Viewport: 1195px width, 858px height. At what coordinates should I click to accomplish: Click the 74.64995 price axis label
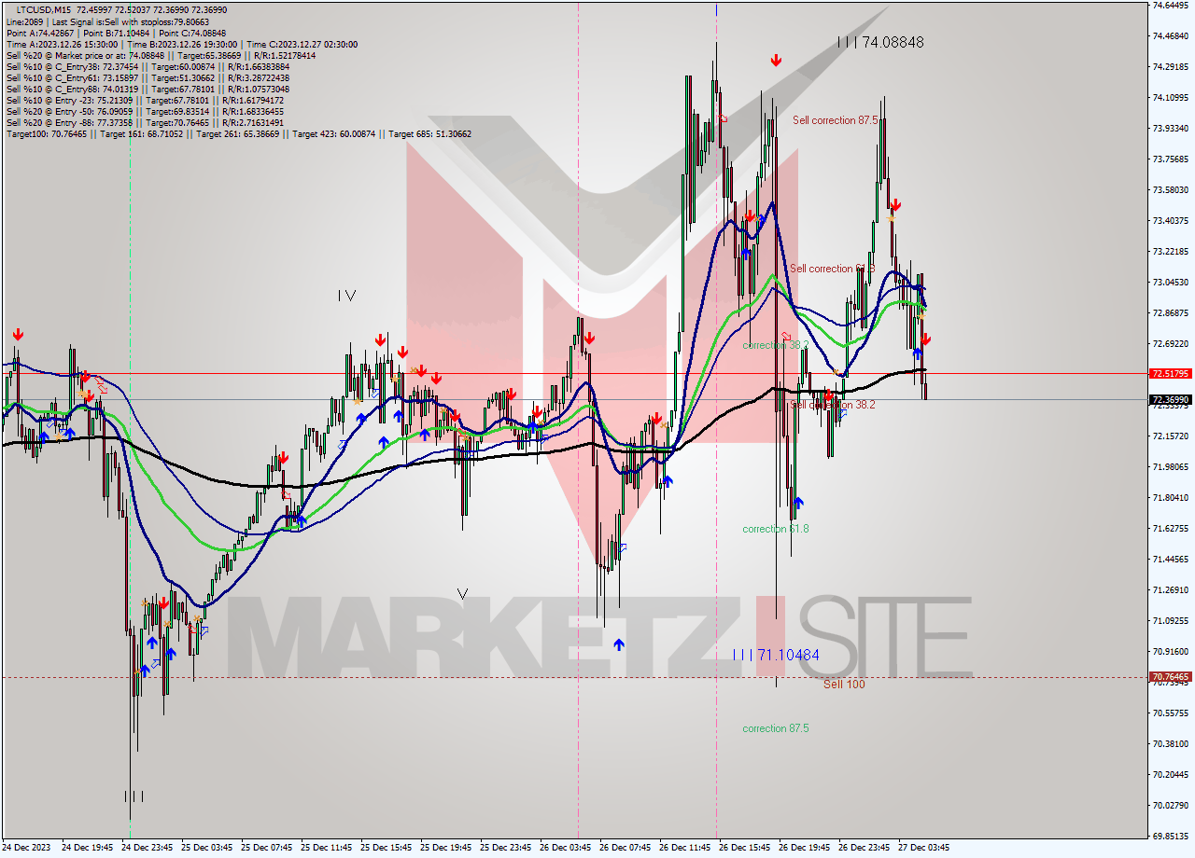[1170, 6]
